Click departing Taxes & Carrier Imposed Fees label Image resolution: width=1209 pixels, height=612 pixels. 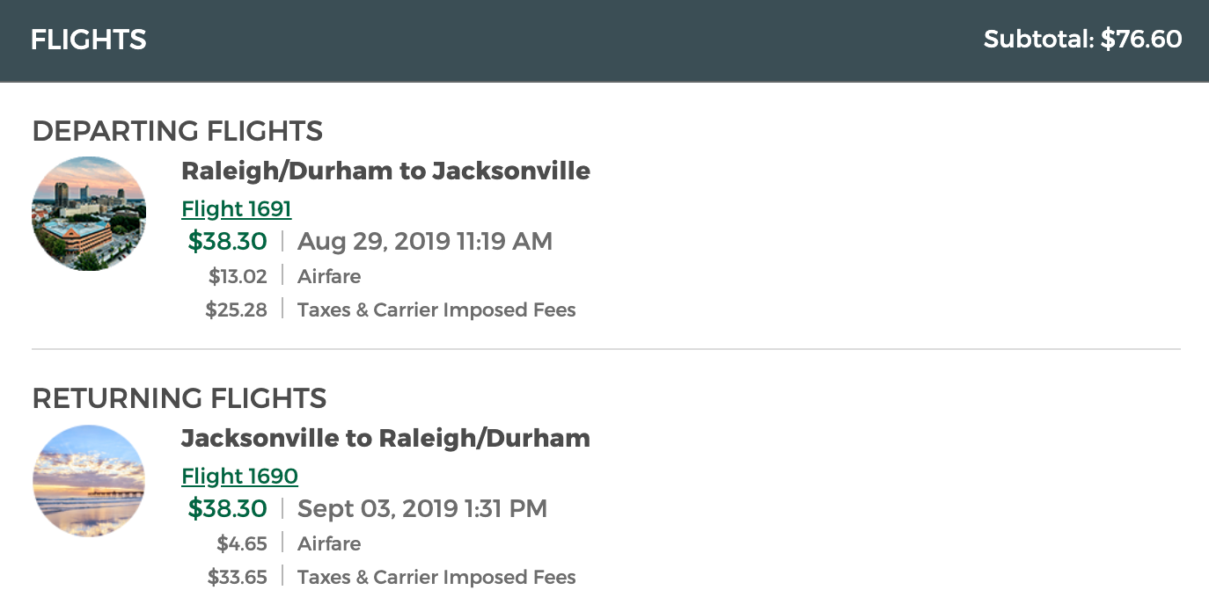tap(436, 310)
